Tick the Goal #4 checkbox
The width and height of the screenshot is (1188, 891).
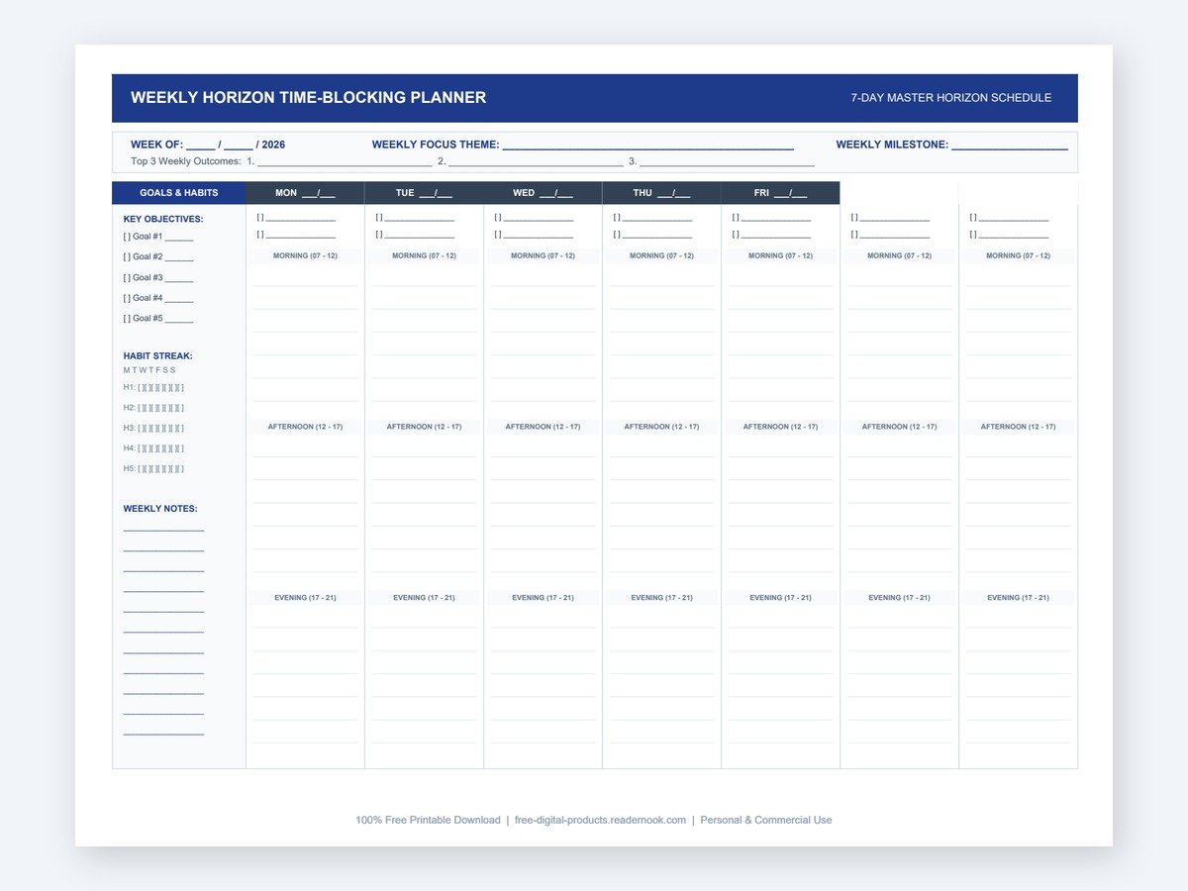point(127,298)
